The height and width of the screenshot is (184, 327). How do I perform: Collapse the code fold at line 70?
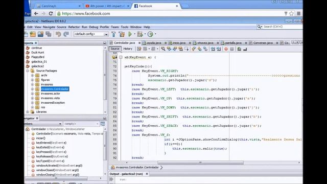pos(121,57)
